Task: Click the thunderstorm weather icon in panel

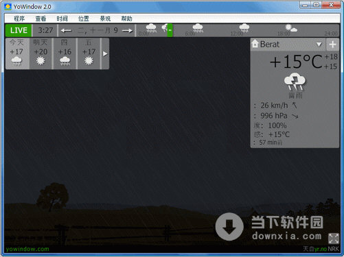Action: [295, 82]
